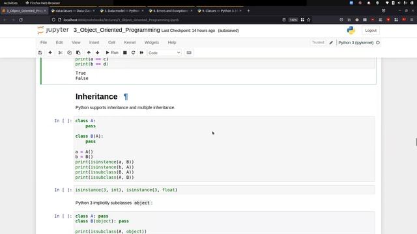Click the Logout button

pos(371,31)
